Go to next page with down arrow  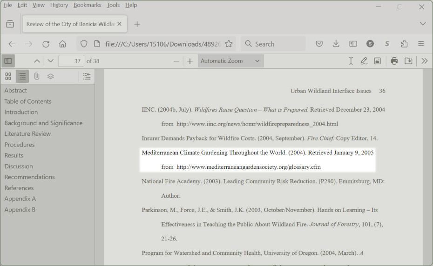[51, 61]
